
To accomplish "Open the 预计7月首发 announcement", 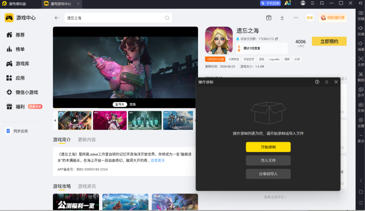I will pyautogui.click(x=262, y=48).
